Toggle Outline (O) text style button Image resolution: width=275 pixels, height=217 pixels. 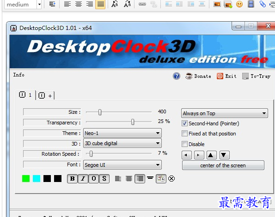(x=94, y=179)
